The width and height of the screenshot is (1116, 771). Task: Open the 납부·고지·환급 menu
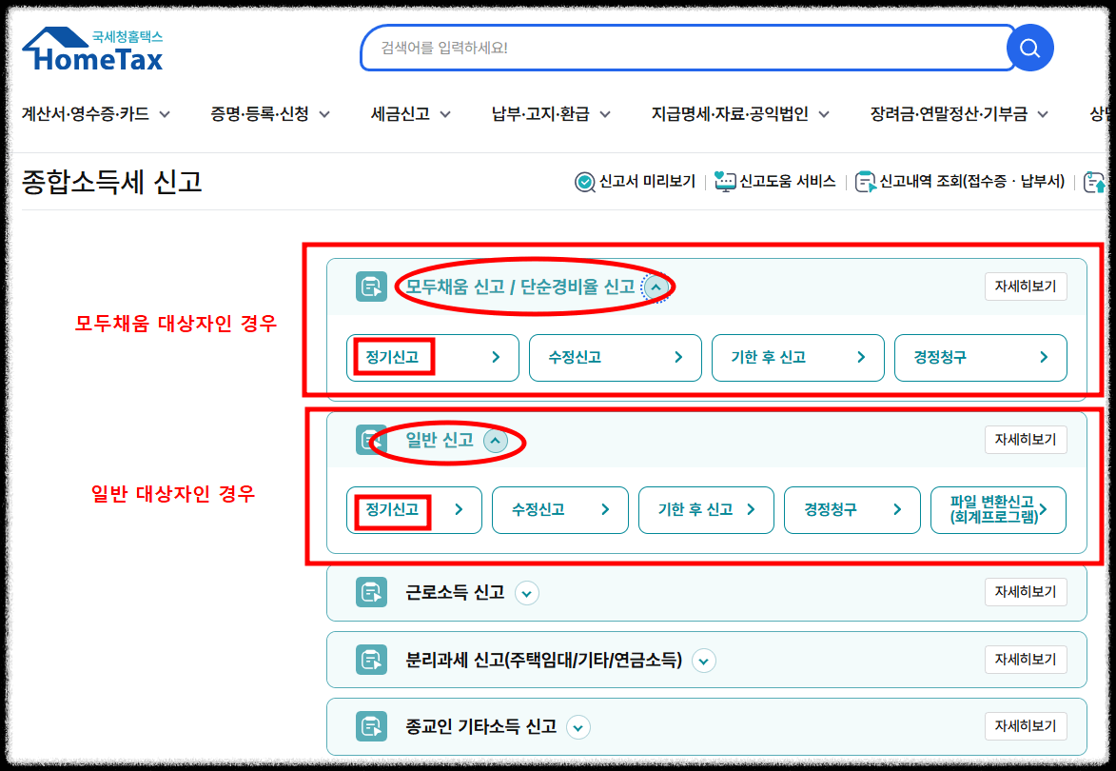tap(544, 112)
